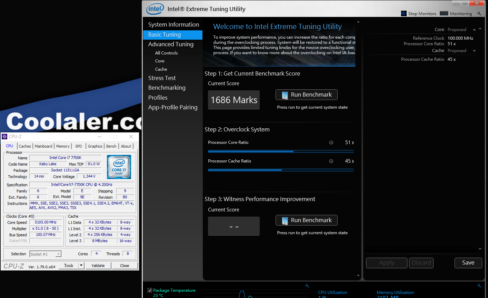The image size is (488, 298).
Task: Run Benchmark in Step 3
Action: point(307,220)
